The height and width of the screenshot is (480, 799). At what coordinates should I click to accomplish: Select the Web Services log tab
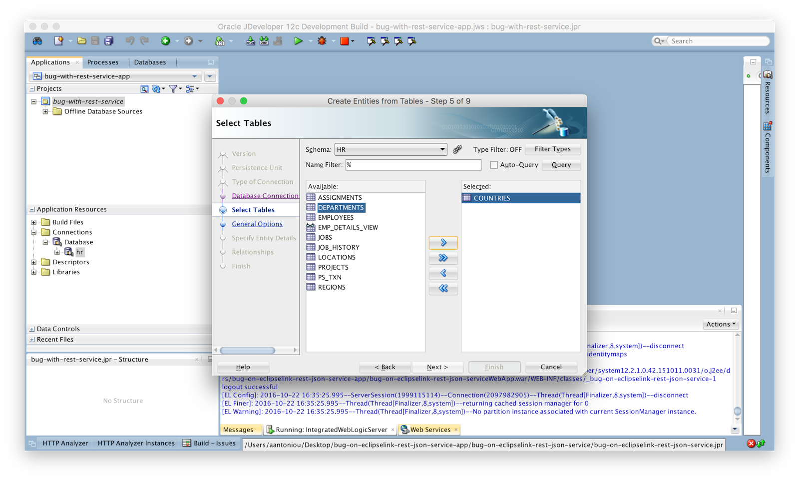click(430, 430)
